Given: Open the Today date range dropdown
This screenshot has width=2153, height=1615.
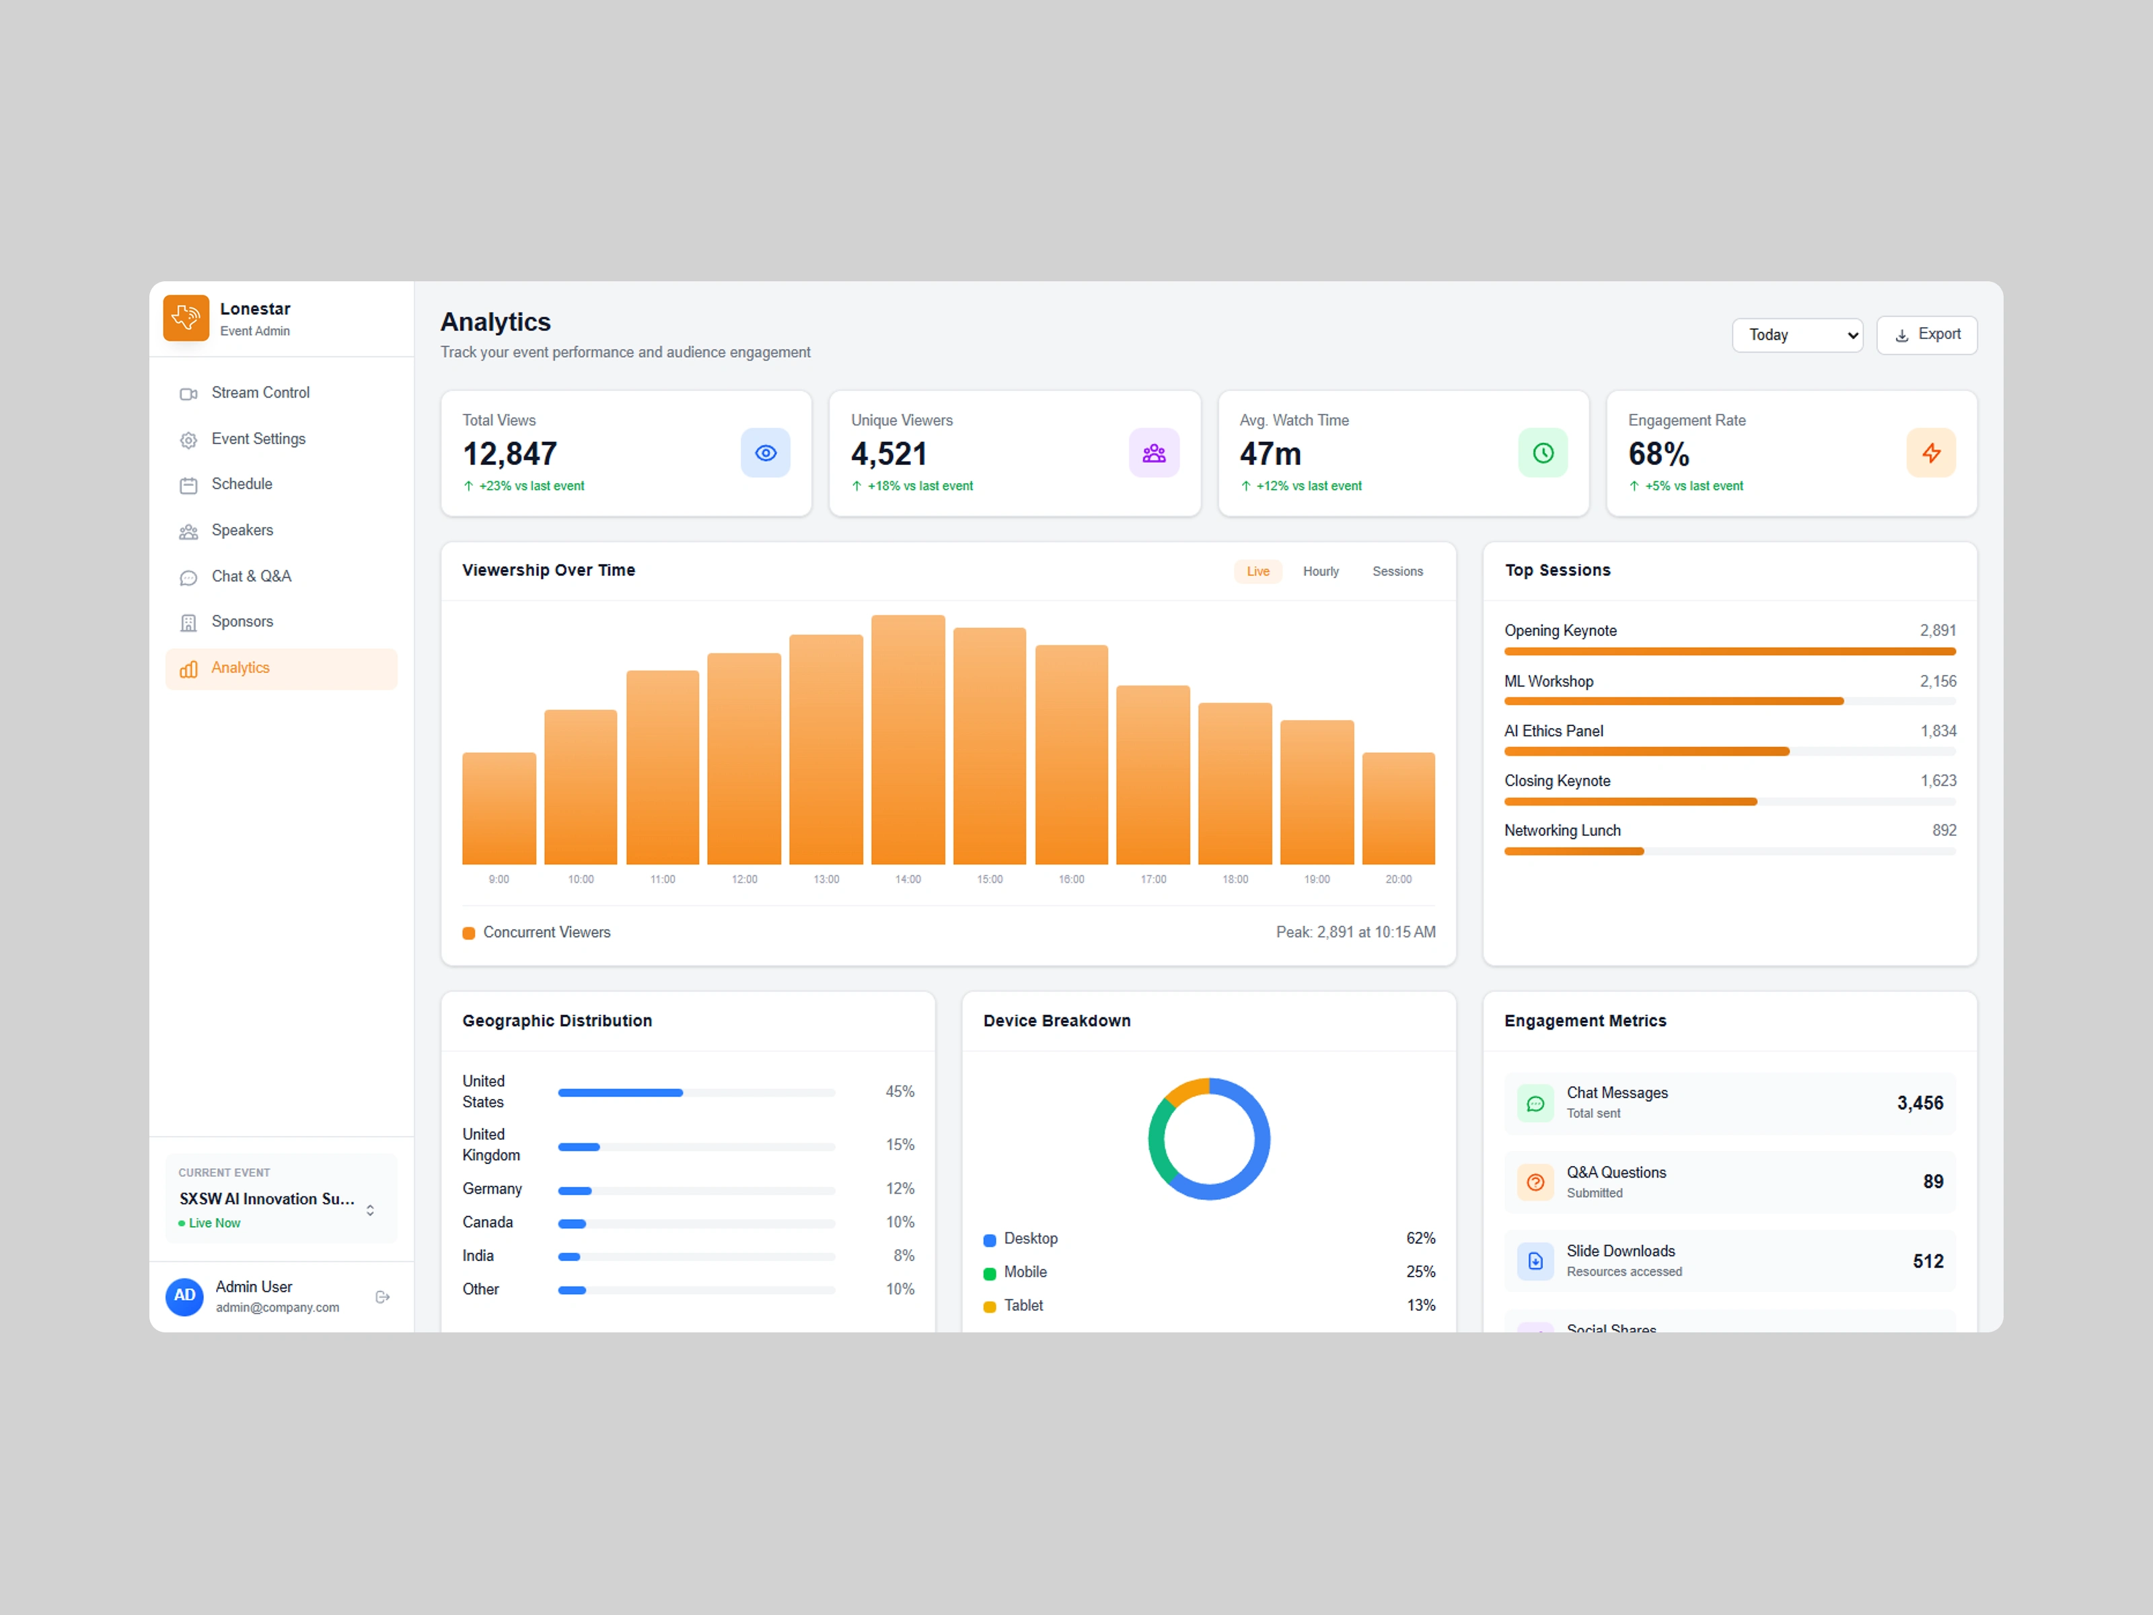Looking at the screenshot, I should 1797,335.
